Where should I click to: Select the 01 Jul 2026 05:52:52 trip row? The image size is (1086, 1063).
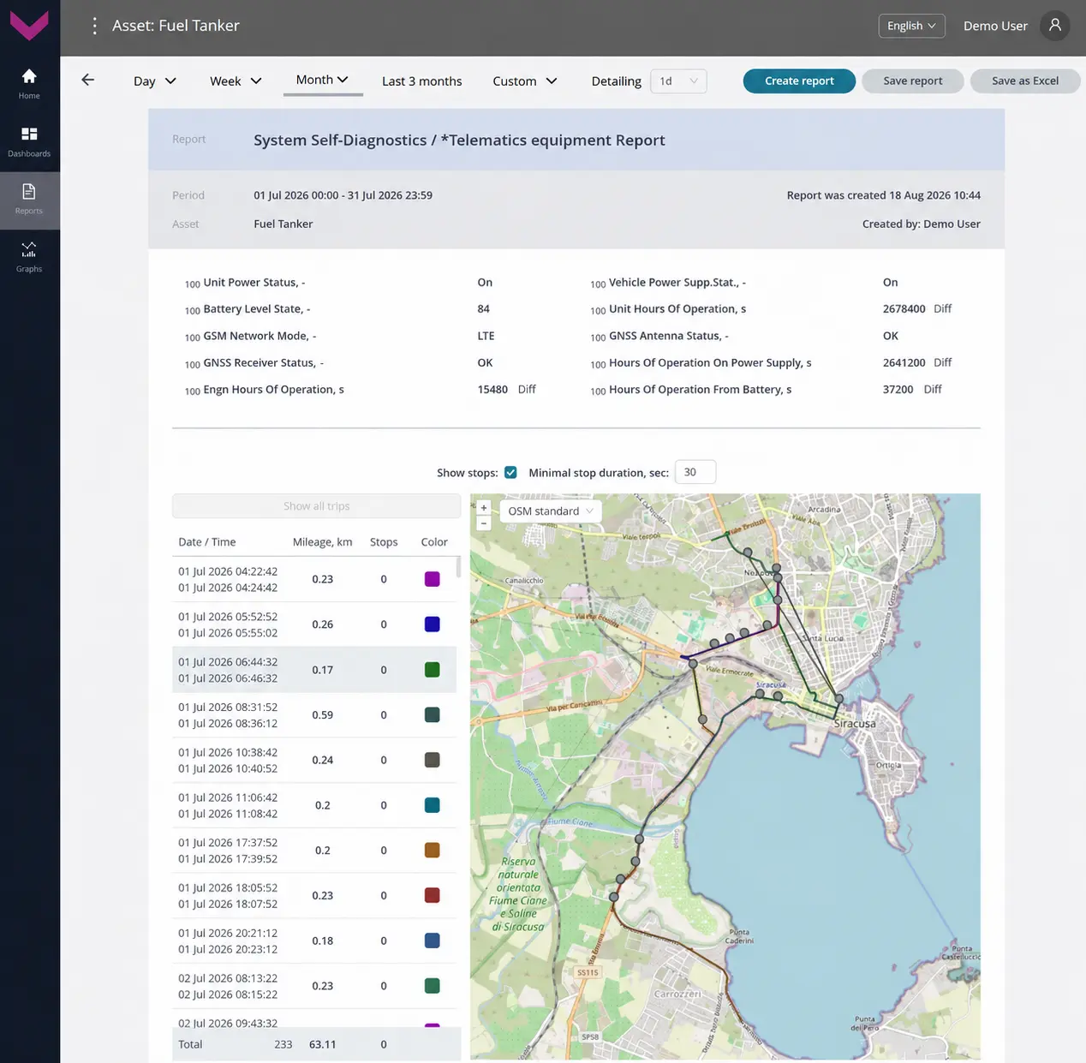tap(314, 624)
